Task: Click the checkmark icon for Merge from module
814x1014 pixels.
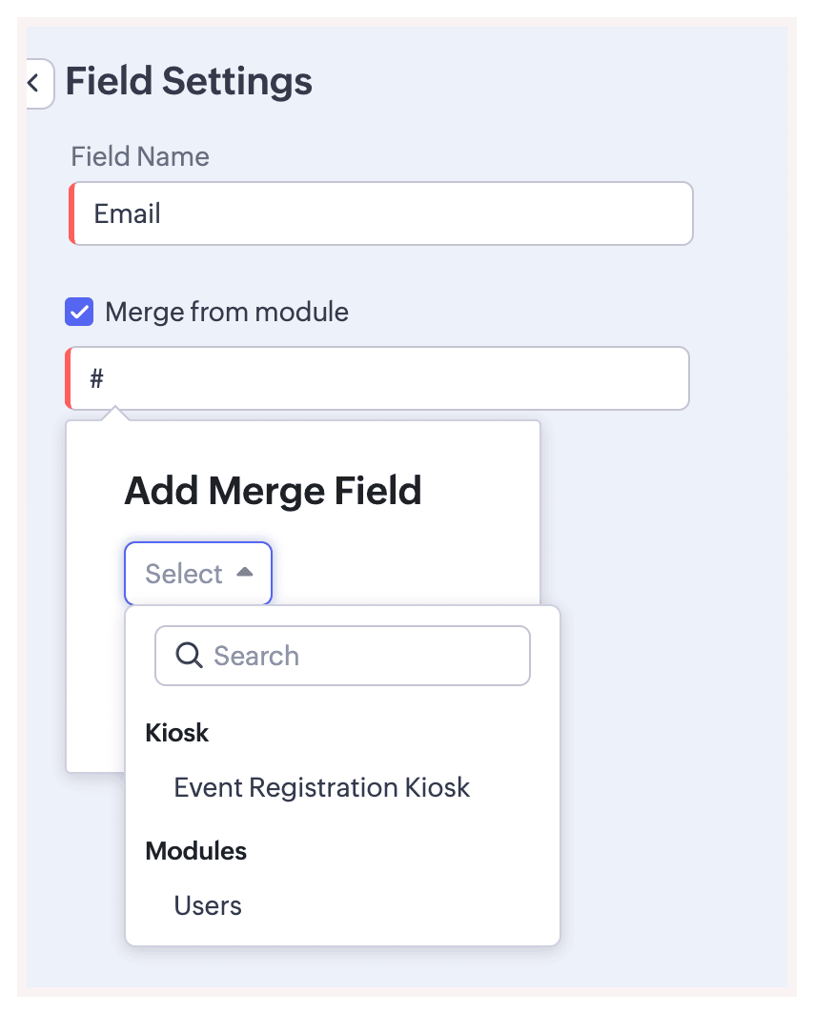Action: (x=79, y=312)
